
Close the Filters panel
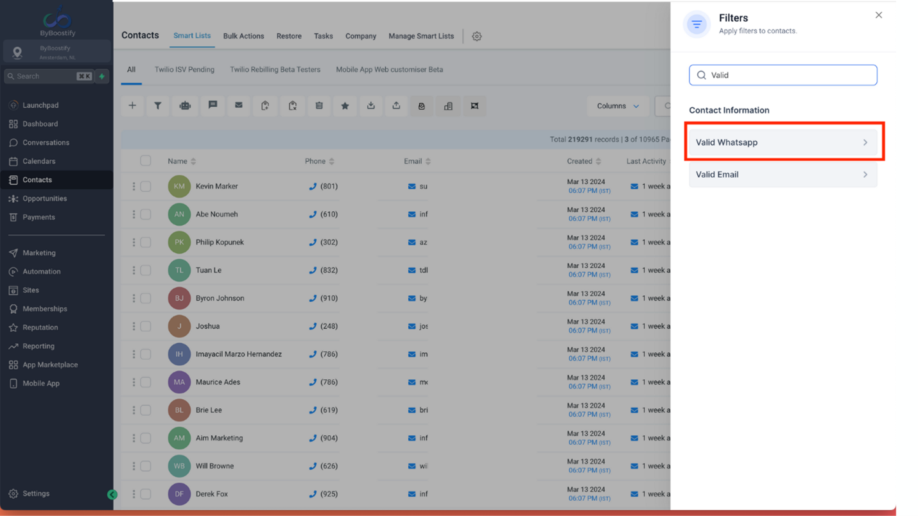click(879, 15)
